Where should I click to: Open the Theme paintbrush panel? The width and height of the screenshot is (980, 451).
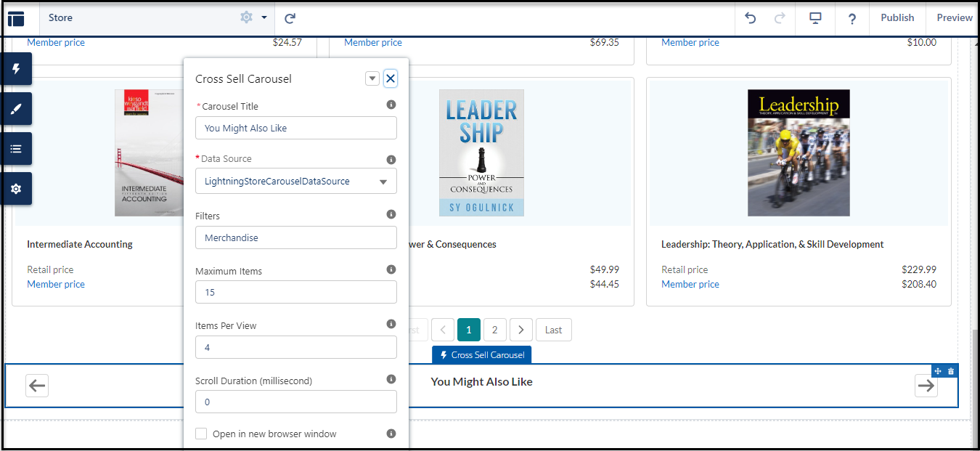click(16, 109)
